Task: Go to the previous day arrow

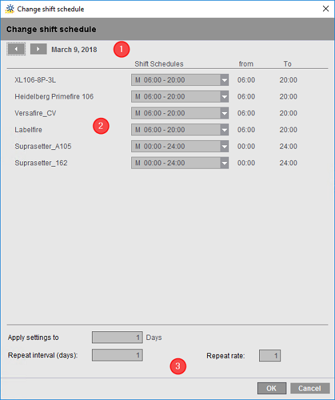Action: pyautogui.click(x=16, y=49)
